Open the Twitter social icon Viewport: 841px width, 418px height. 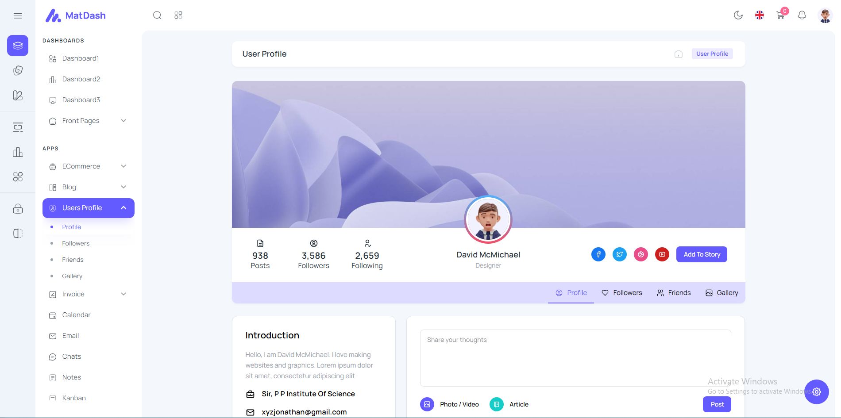(x=620, y=254)
